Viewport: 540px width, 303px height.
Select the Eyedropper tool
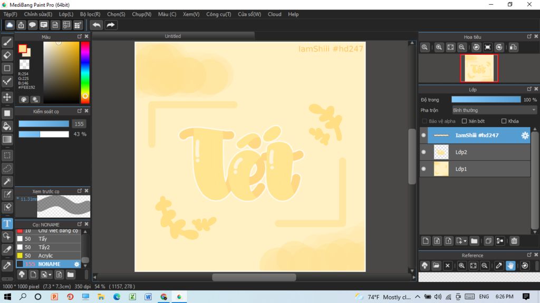click(7, 265)
